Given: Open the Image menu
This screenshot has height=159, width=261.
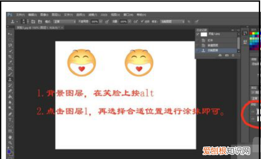Looking at the screenshot, I should (x=44, y=15).
